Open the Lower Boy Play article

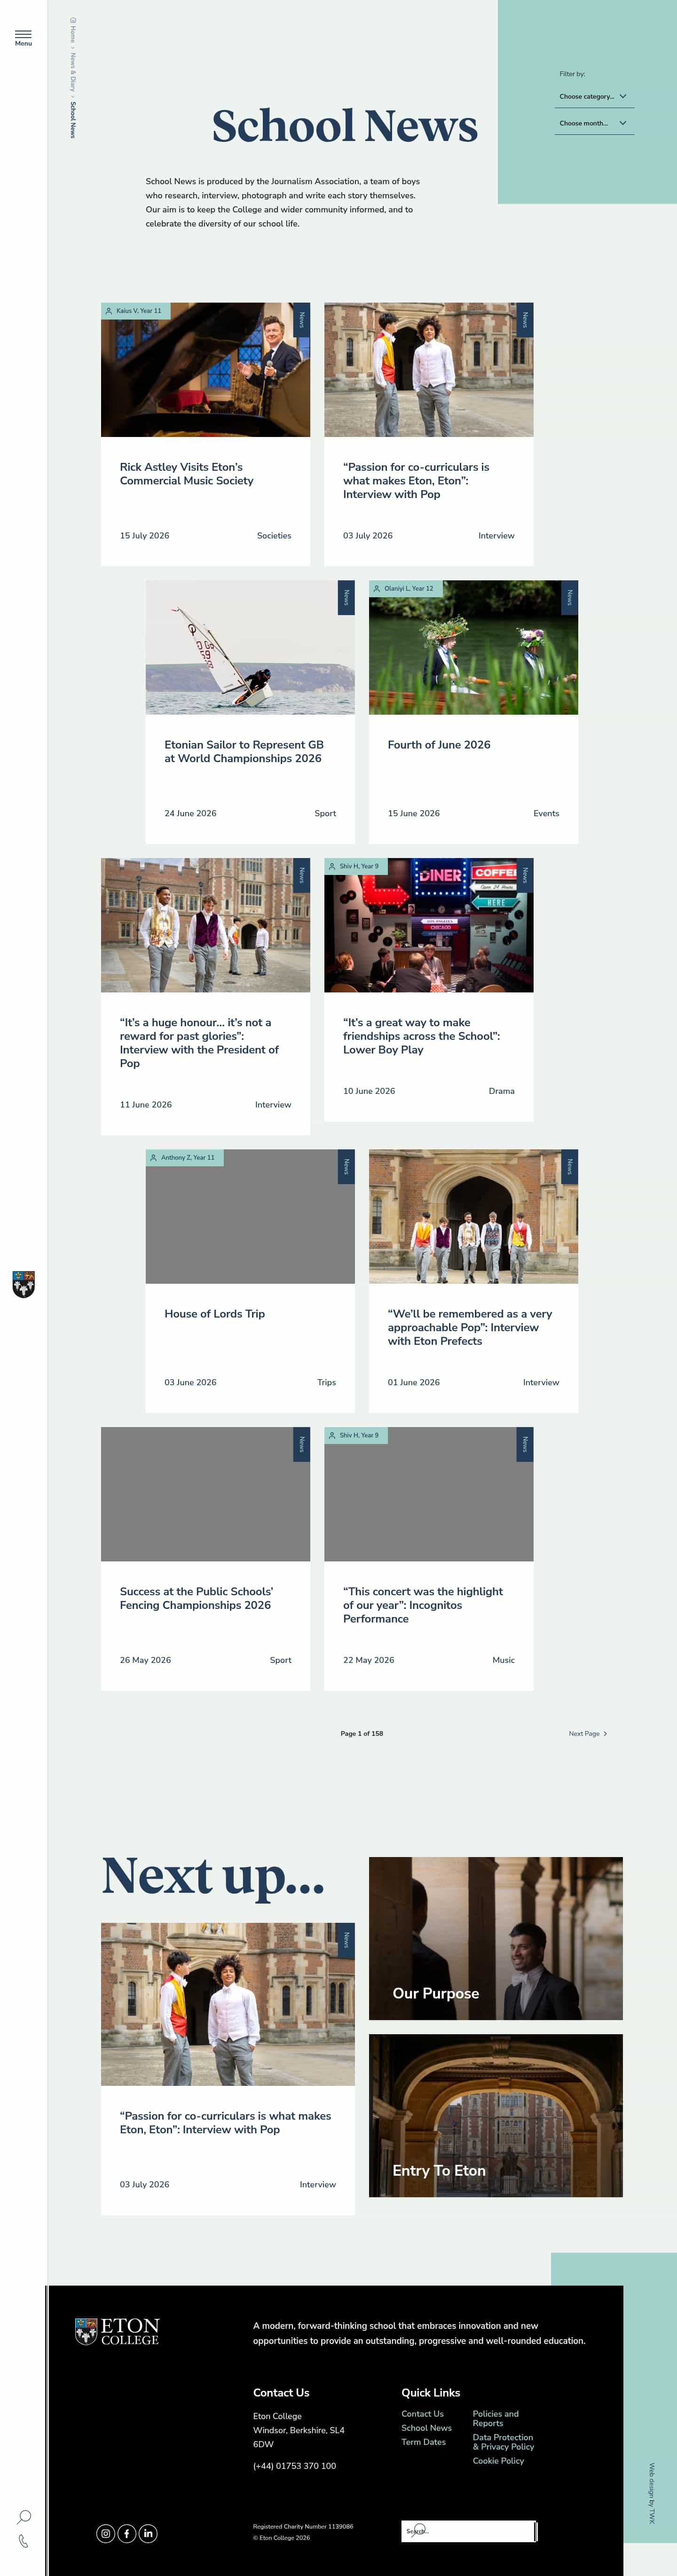421,1036
